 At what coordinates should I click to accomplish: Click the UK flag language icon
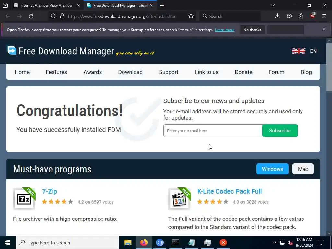(x=299, y=51)
